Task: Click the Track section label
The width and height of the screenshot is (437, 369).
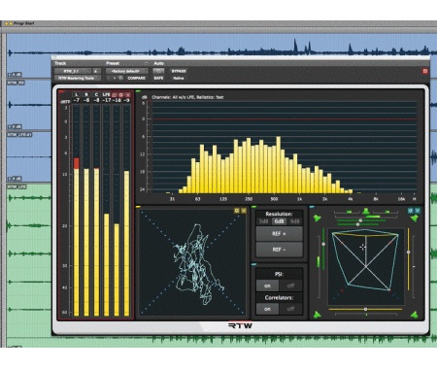Action: (60, 63)
